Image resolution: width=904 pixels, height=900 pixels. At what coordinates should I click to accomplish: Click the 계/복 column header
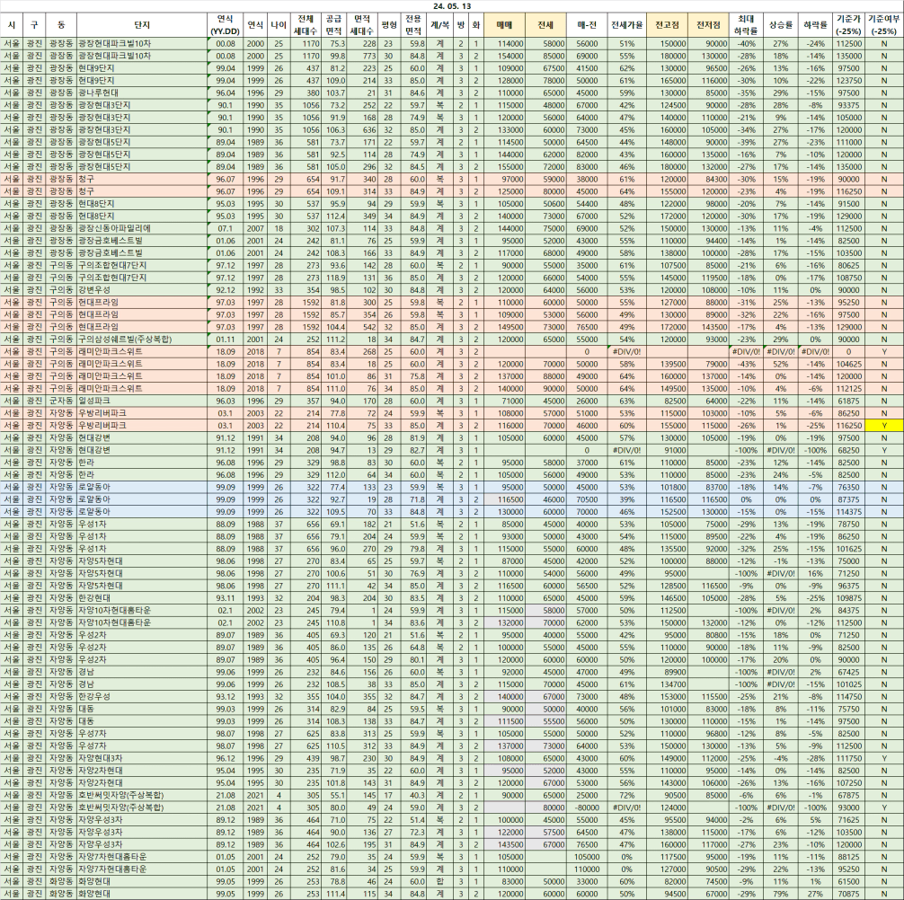440,25
